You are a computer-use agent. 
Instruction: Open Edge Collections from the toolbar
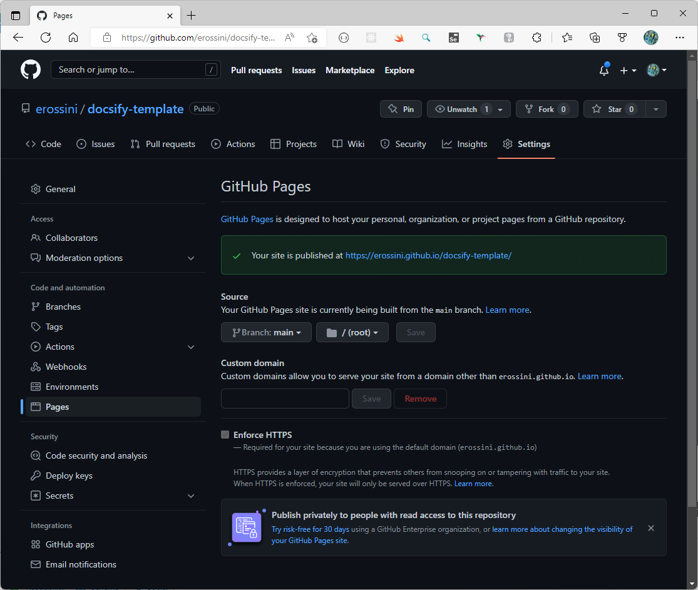tap(595, 38)
